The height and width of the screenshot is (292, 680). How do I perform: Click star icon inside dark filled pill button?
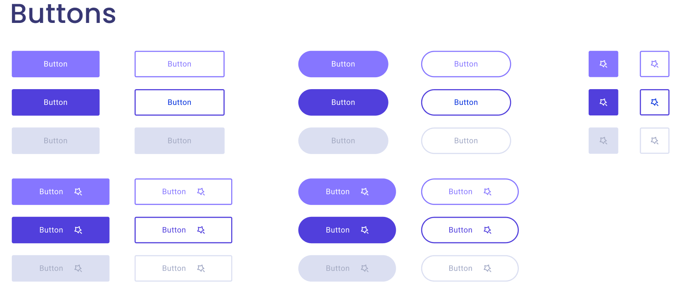[x=365, y=230]
